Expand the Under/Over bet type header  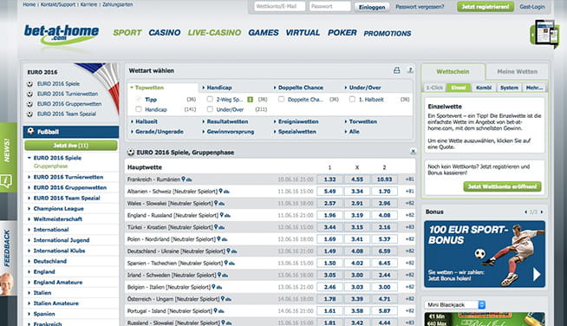(362, 88)
